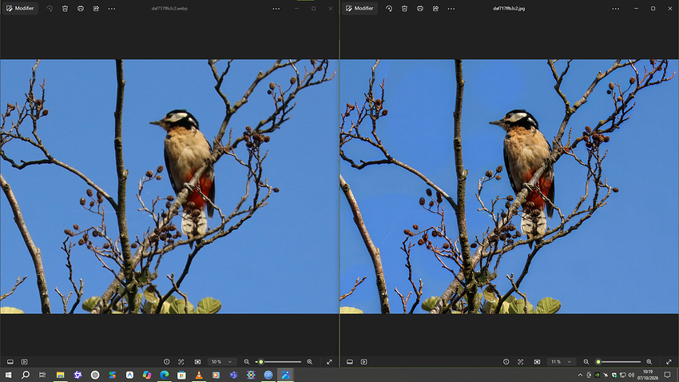Enter full screen in the webp window

(x=329, y=362)
